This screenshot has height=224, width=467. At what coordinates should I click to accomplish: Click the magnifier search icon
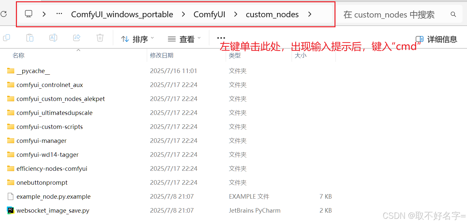453,14
